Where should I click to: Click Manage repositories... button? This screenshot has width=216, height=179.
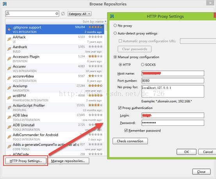click(68, 161)
